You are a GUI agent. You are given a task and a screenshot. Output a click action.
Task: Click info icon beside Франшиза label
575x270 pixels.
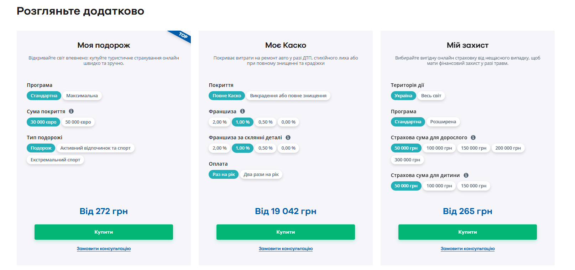(x=242, y=111)
